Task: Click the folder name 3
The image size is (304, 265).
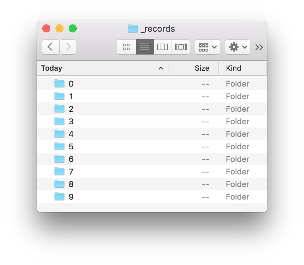Action: tap(71, 122)
